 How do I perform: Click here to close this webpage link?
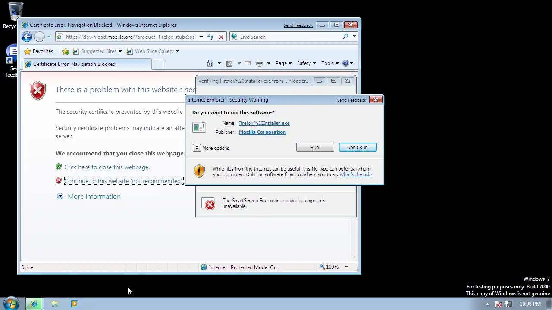click(107, 167)
